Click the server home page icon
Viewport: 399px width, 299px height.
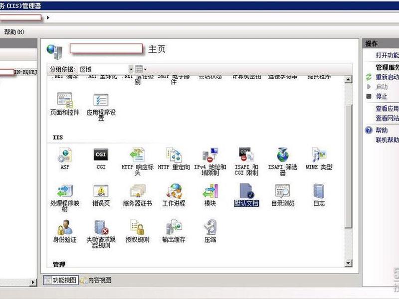[54, 52]
